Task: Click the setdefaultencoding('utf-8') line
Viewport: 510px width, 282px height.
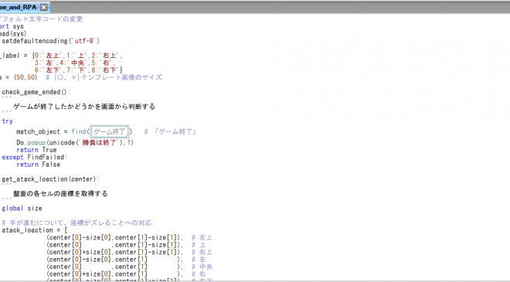Action: 50,41
